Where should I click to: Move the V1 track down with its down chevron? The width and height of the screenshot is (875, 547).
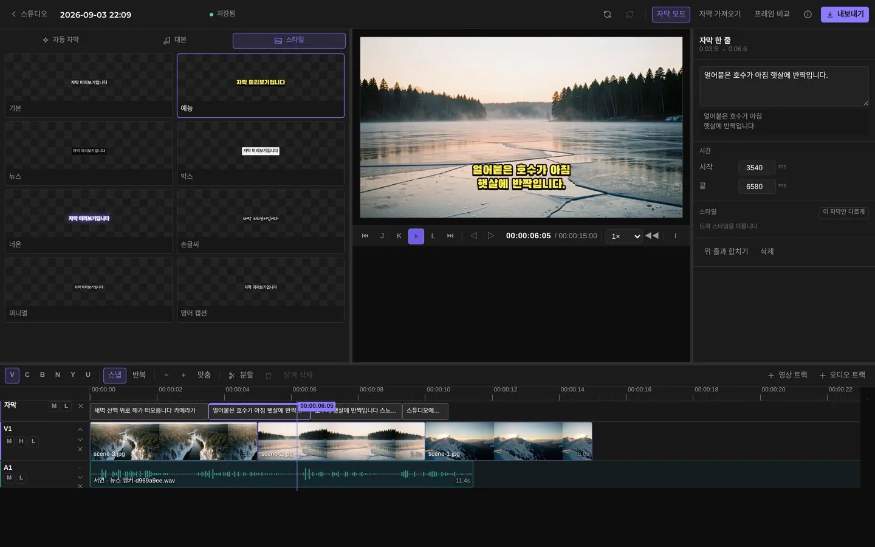pos(80,439)
